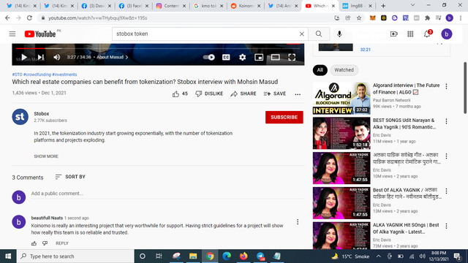
Task: Open the YouTube apps grid
Action: 410,34
